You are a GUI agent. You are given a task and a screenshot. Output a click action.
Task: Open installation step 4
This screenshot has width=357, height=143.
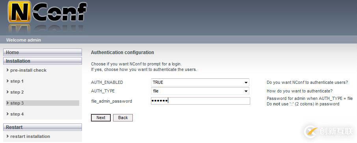click(17, 114)
